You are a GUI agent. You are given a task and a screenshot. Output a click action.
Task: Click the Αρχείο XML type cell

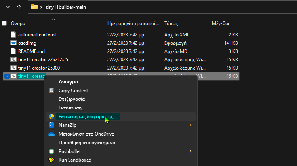click(x=177, y=35)
